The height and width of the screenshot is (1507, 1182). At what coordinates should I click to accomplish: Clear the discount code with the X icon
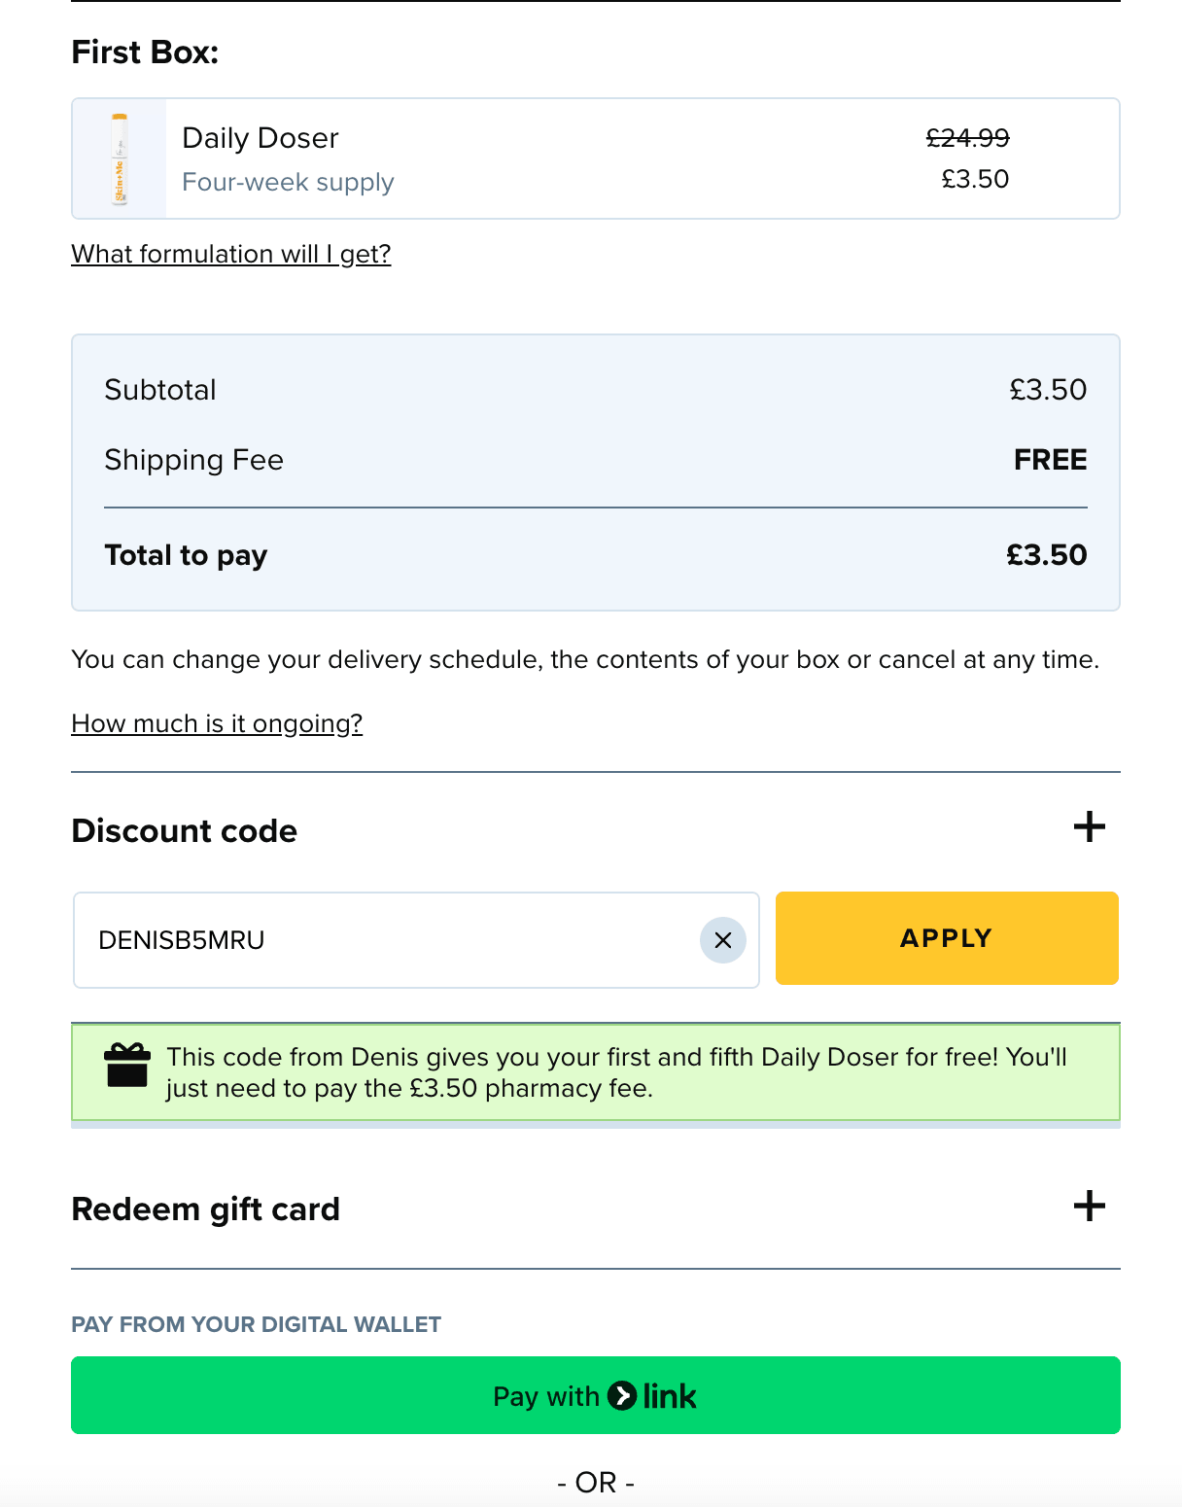pos(723,940)
